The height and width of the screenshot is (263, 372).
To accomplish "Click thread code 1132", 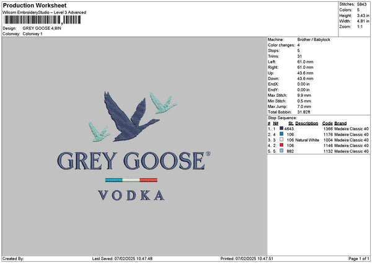I will point(328,151).
